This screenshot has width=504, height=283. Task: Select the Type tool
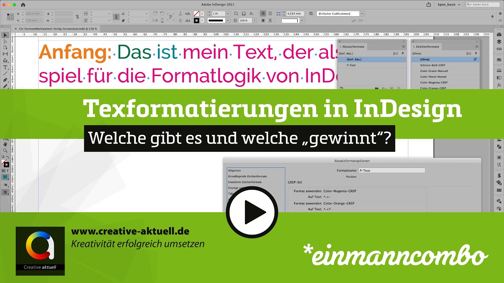tap(6, 67)
